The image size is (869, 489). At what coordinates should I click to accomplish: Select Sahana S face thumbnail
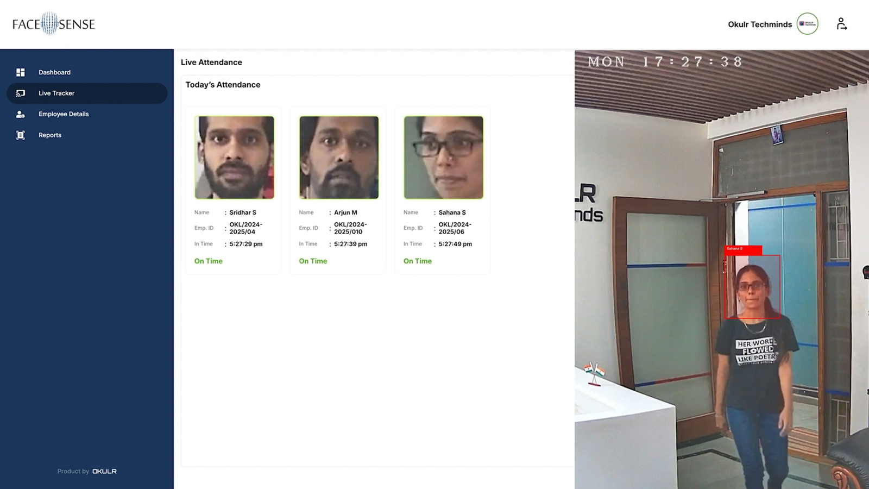tap(443, 158)
